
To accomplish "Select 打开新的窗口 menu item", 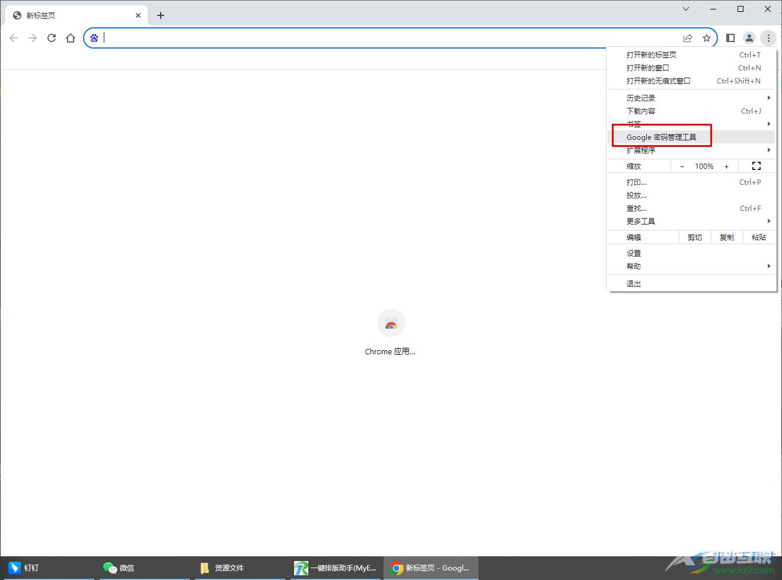I will coord(692,68).
